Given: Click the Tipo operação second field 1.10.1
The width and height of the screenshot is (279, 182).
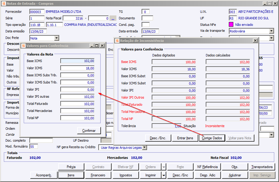Looking at the screenshot, I should coord(54,25).
